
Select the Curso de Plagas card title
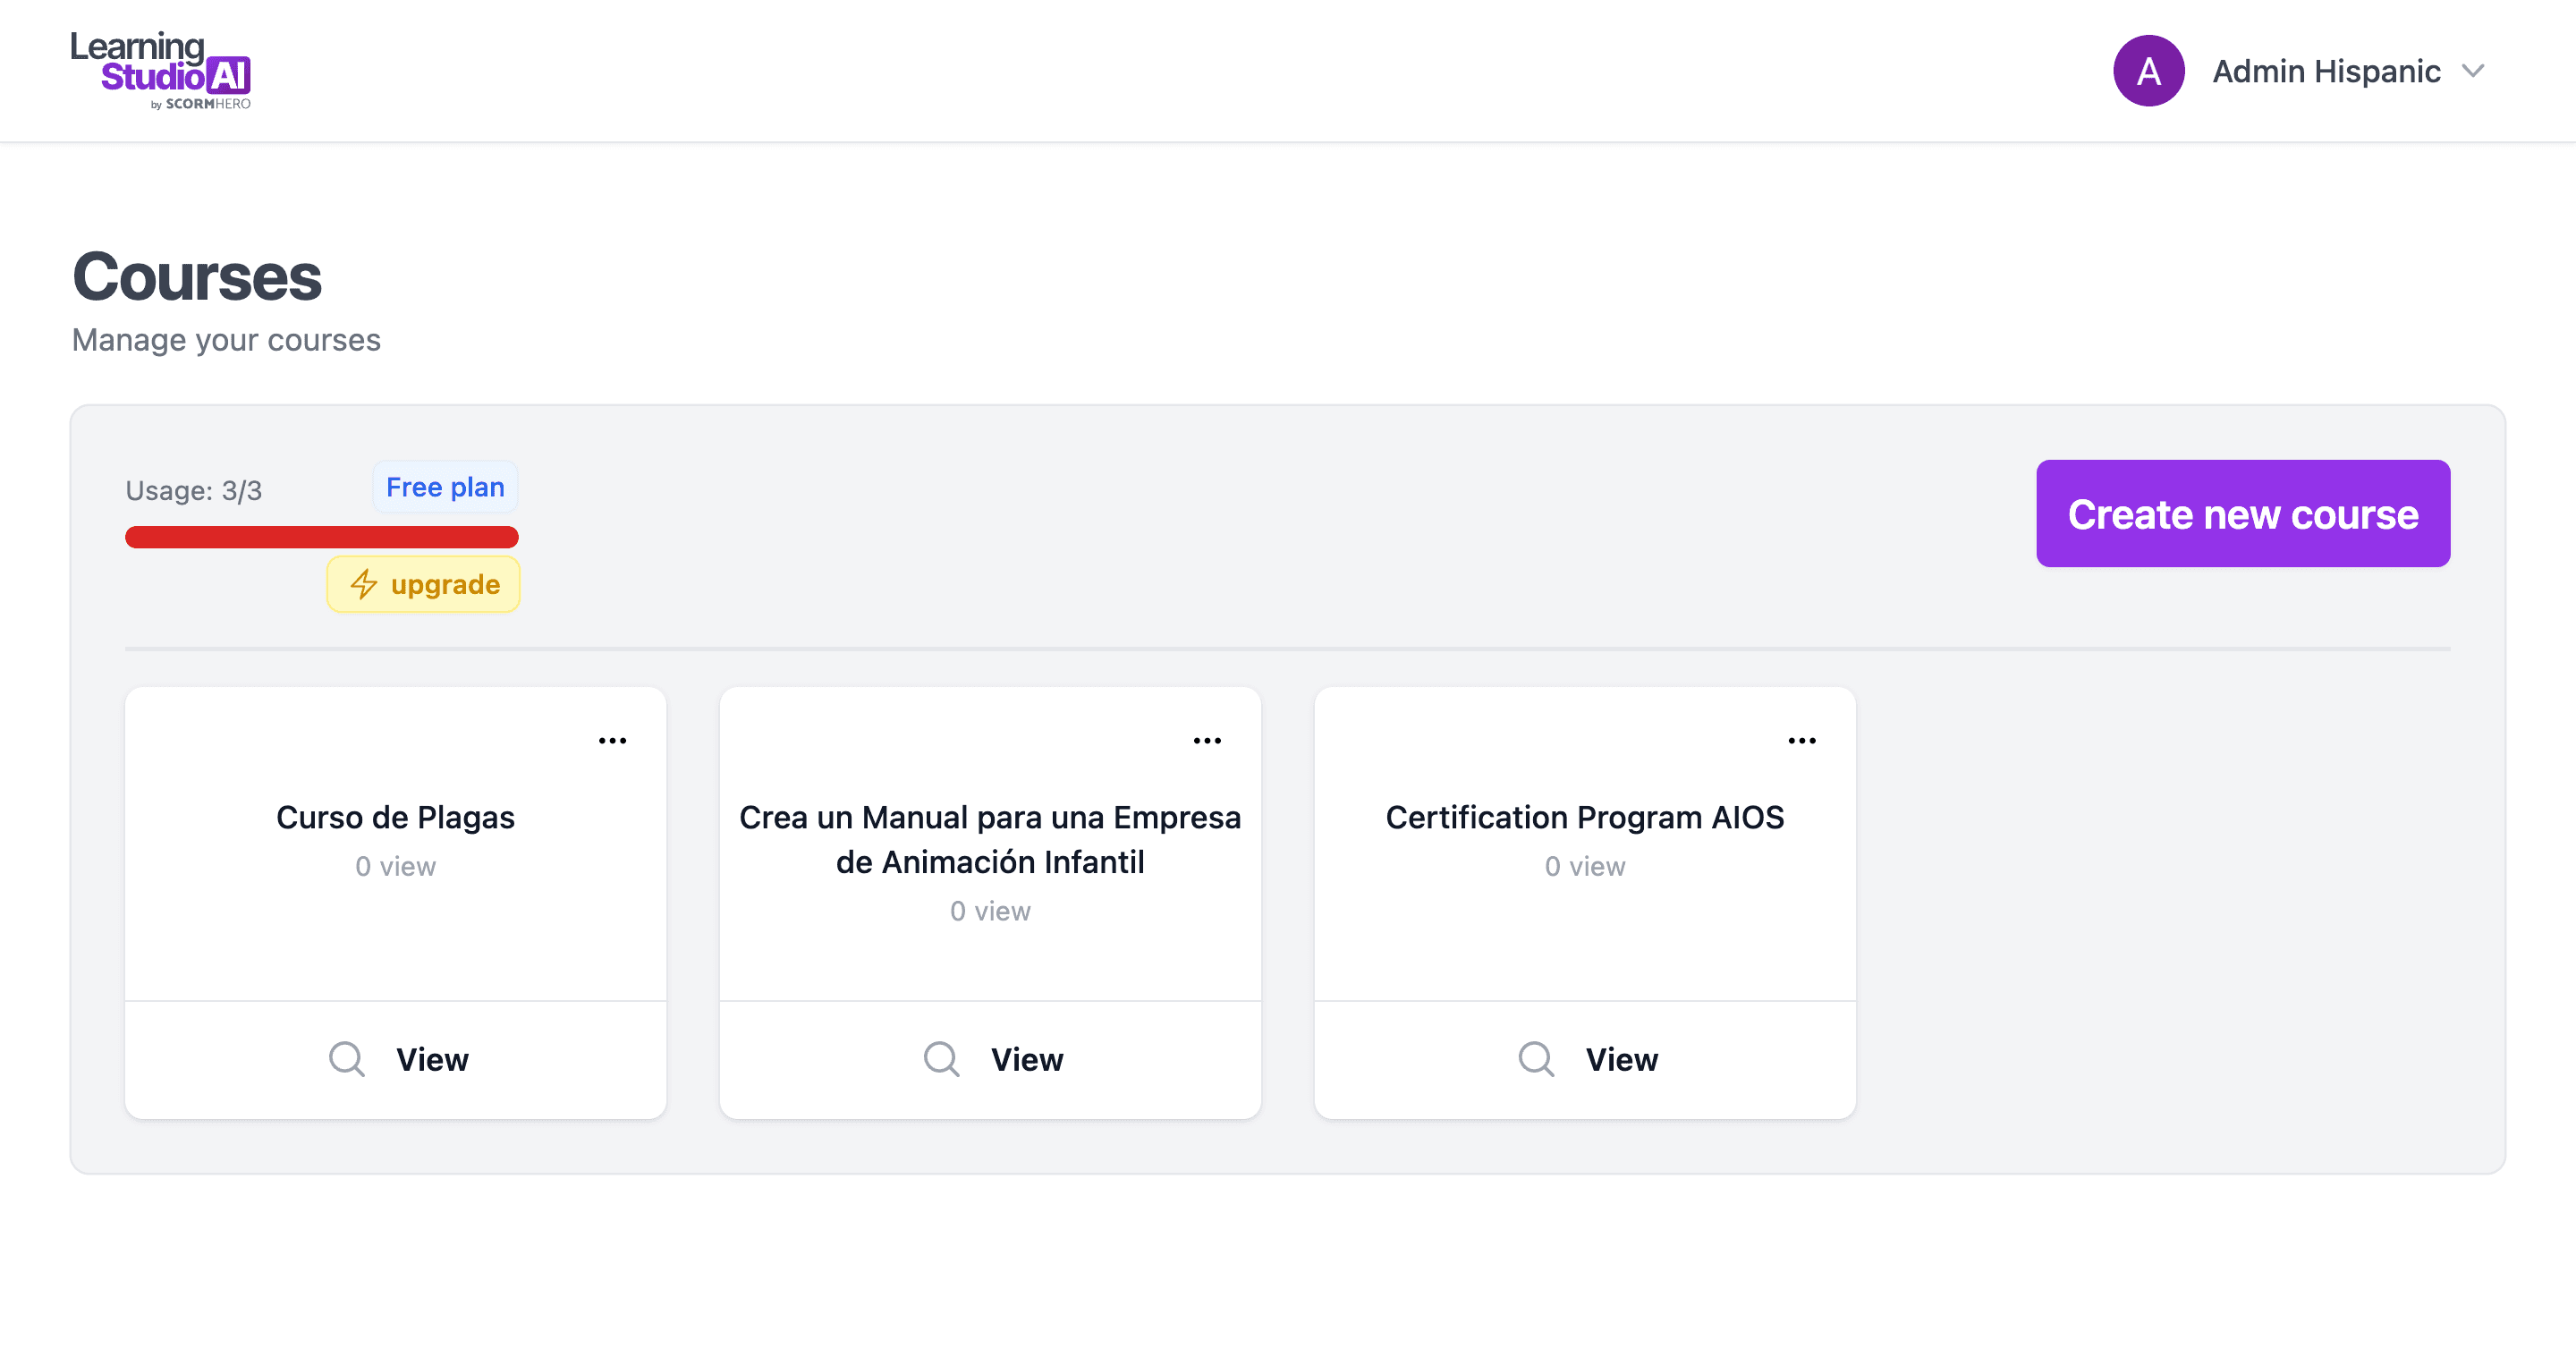pyautogui.click(x=396, y=817)
